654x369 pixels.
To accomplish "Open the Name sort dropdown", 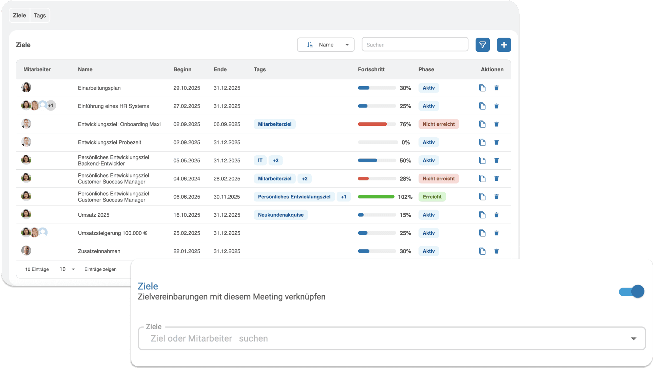I will pos(326,45).
